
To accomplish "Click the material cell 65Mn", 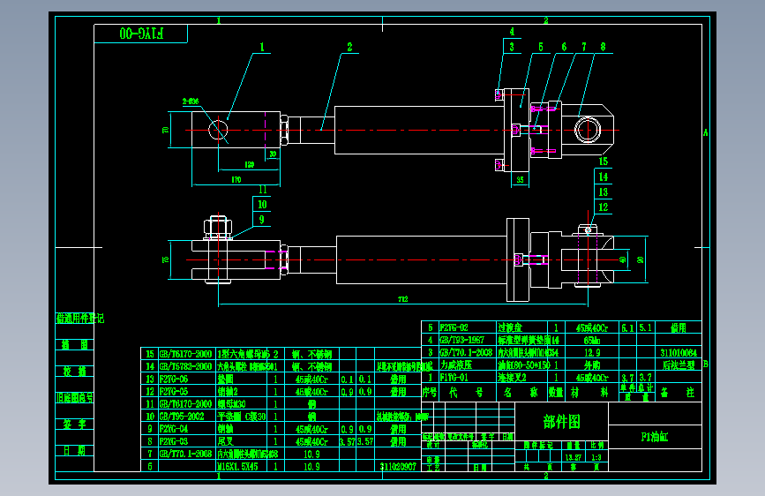I will tap(592, 340).
